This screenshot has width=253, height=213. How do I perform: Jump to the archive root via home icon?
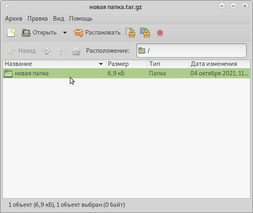[76, 51]
